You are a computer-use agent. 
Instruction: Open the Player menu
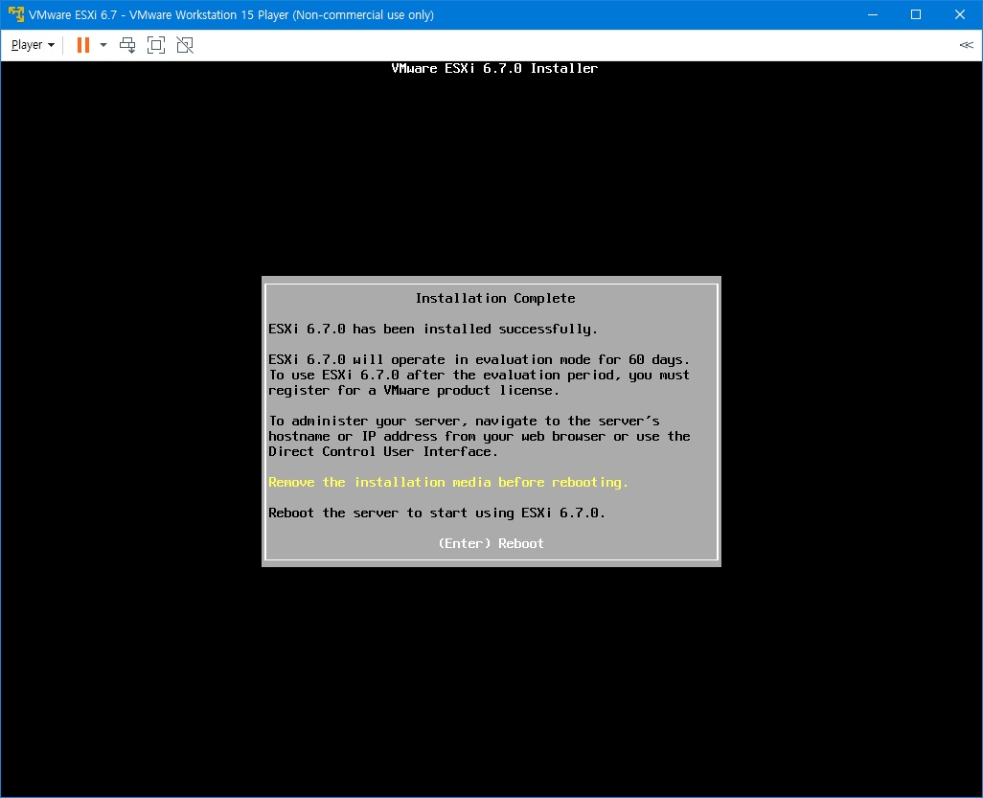click(x=33, y=45)
